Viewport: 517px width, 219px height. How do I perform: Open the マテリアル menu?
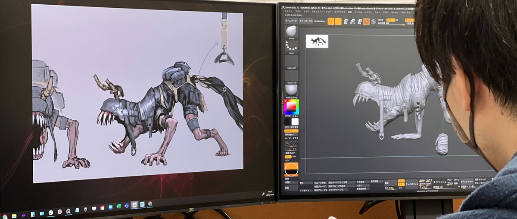406,12
